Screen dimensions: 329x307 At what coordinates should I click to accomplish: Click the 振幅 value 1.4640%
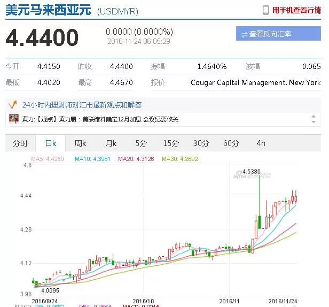[x=212, y=66]
